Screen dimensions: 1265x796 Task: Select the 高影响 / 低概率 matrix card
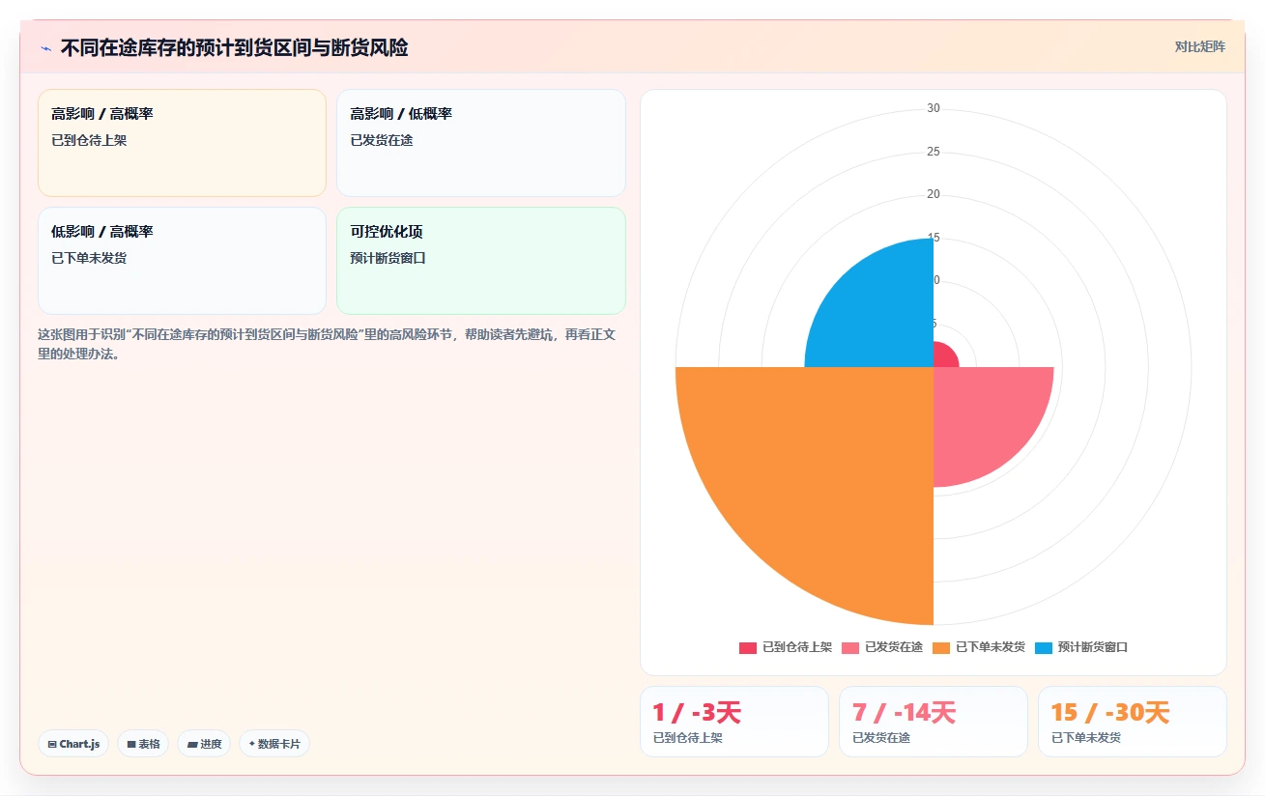pyautogui.click(x=480, y=143)
